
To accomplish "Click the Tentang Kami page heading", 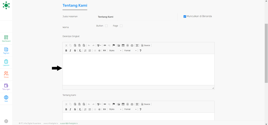I will click(x=75, y=5).
